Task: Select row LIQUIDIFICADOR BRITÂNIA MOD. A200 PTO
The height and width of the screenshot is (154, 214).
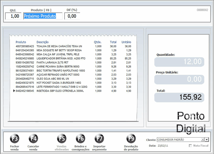Action: pyautogui.click(x=74, y=59)
